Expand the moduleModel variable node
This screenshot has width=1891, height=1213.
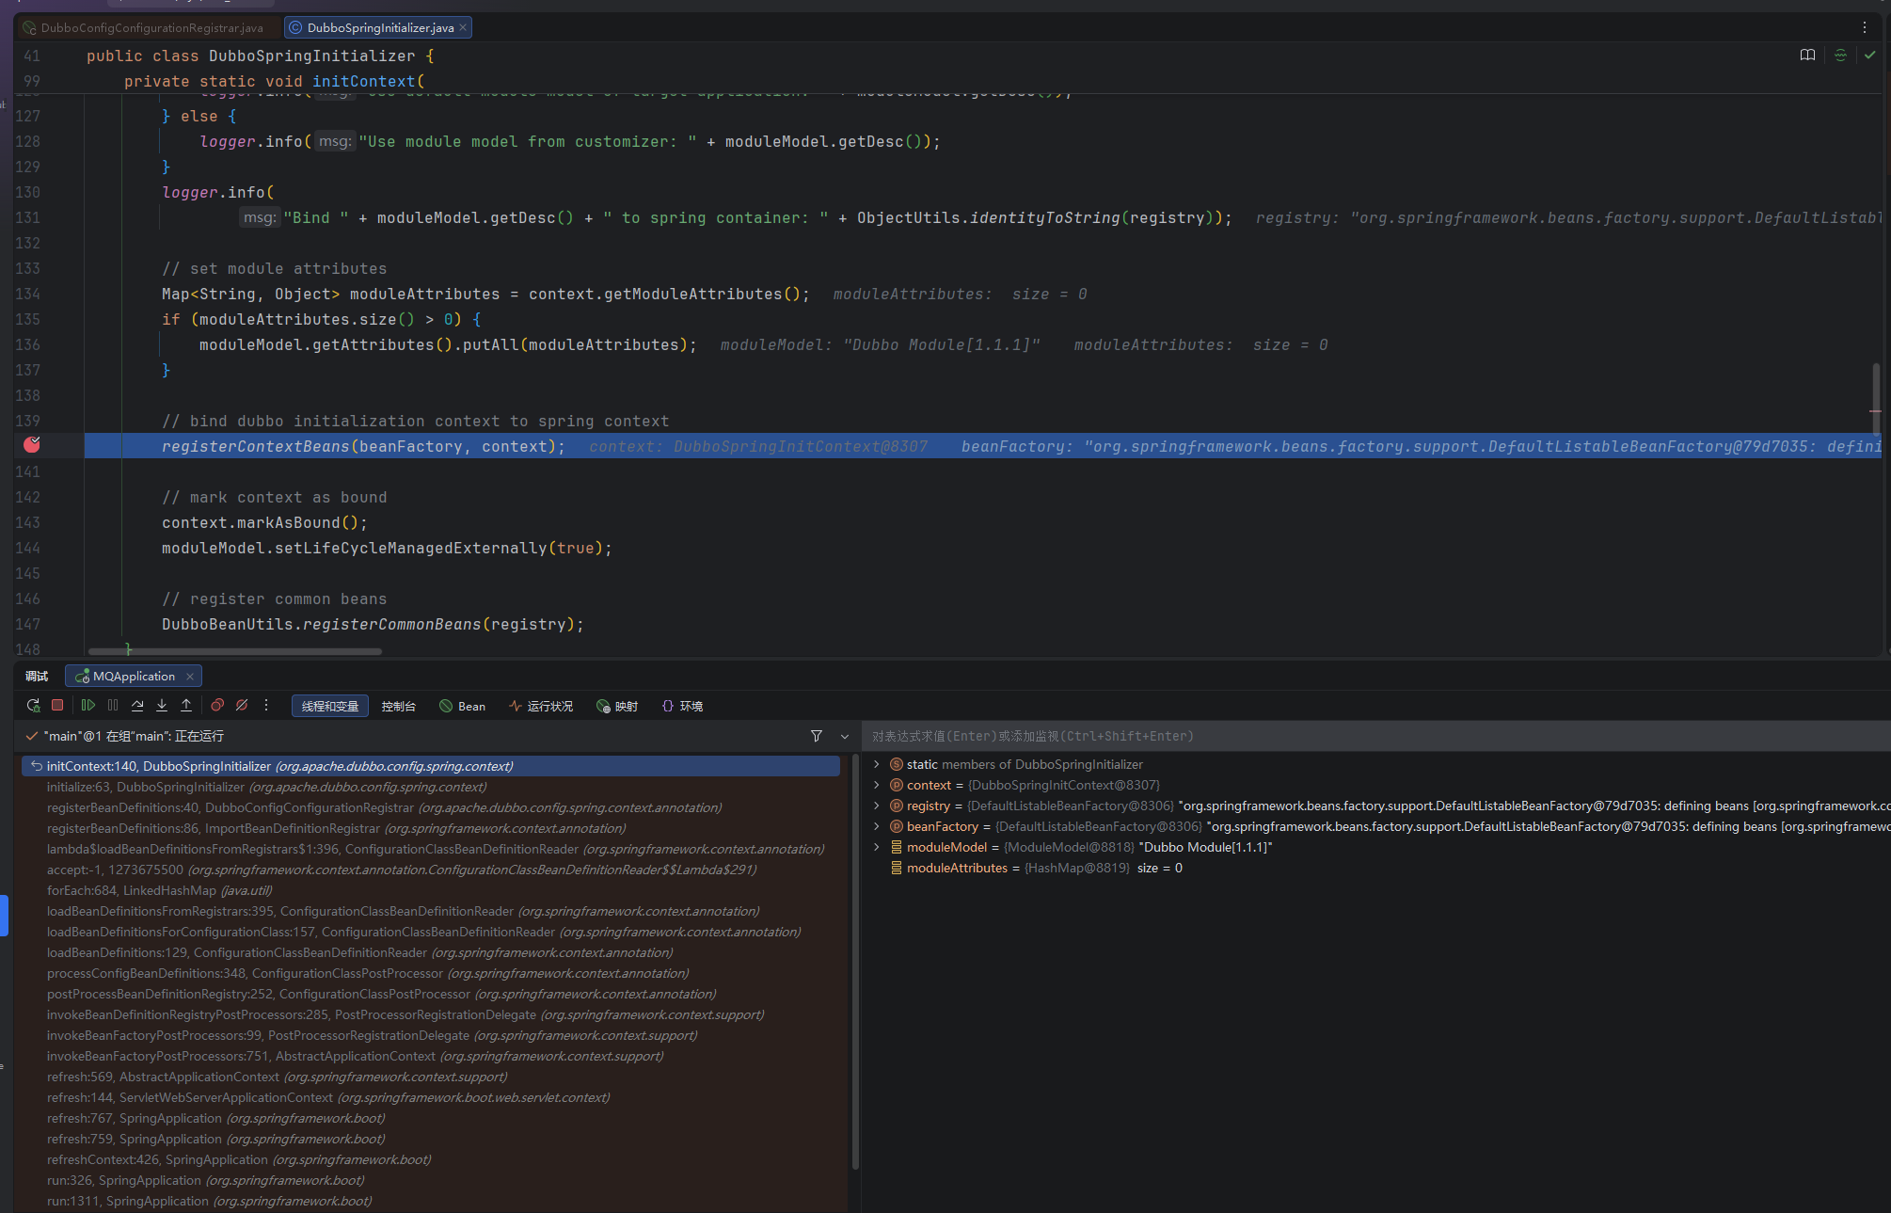(877, 847)
